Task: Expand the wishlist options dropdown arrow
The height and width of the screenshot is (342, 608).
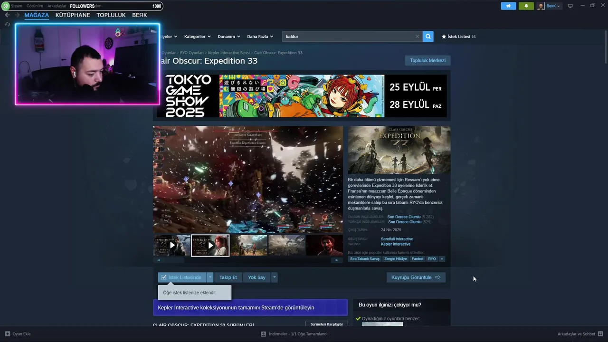Action: tap(210, 277)
